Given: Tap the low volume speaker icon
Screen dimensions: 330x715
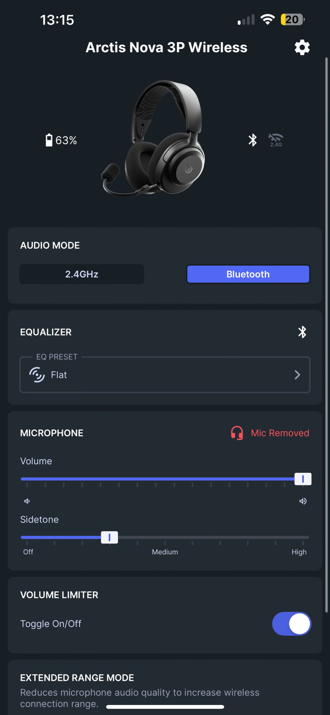Looking at the screenshot, I should click(27, 501).
